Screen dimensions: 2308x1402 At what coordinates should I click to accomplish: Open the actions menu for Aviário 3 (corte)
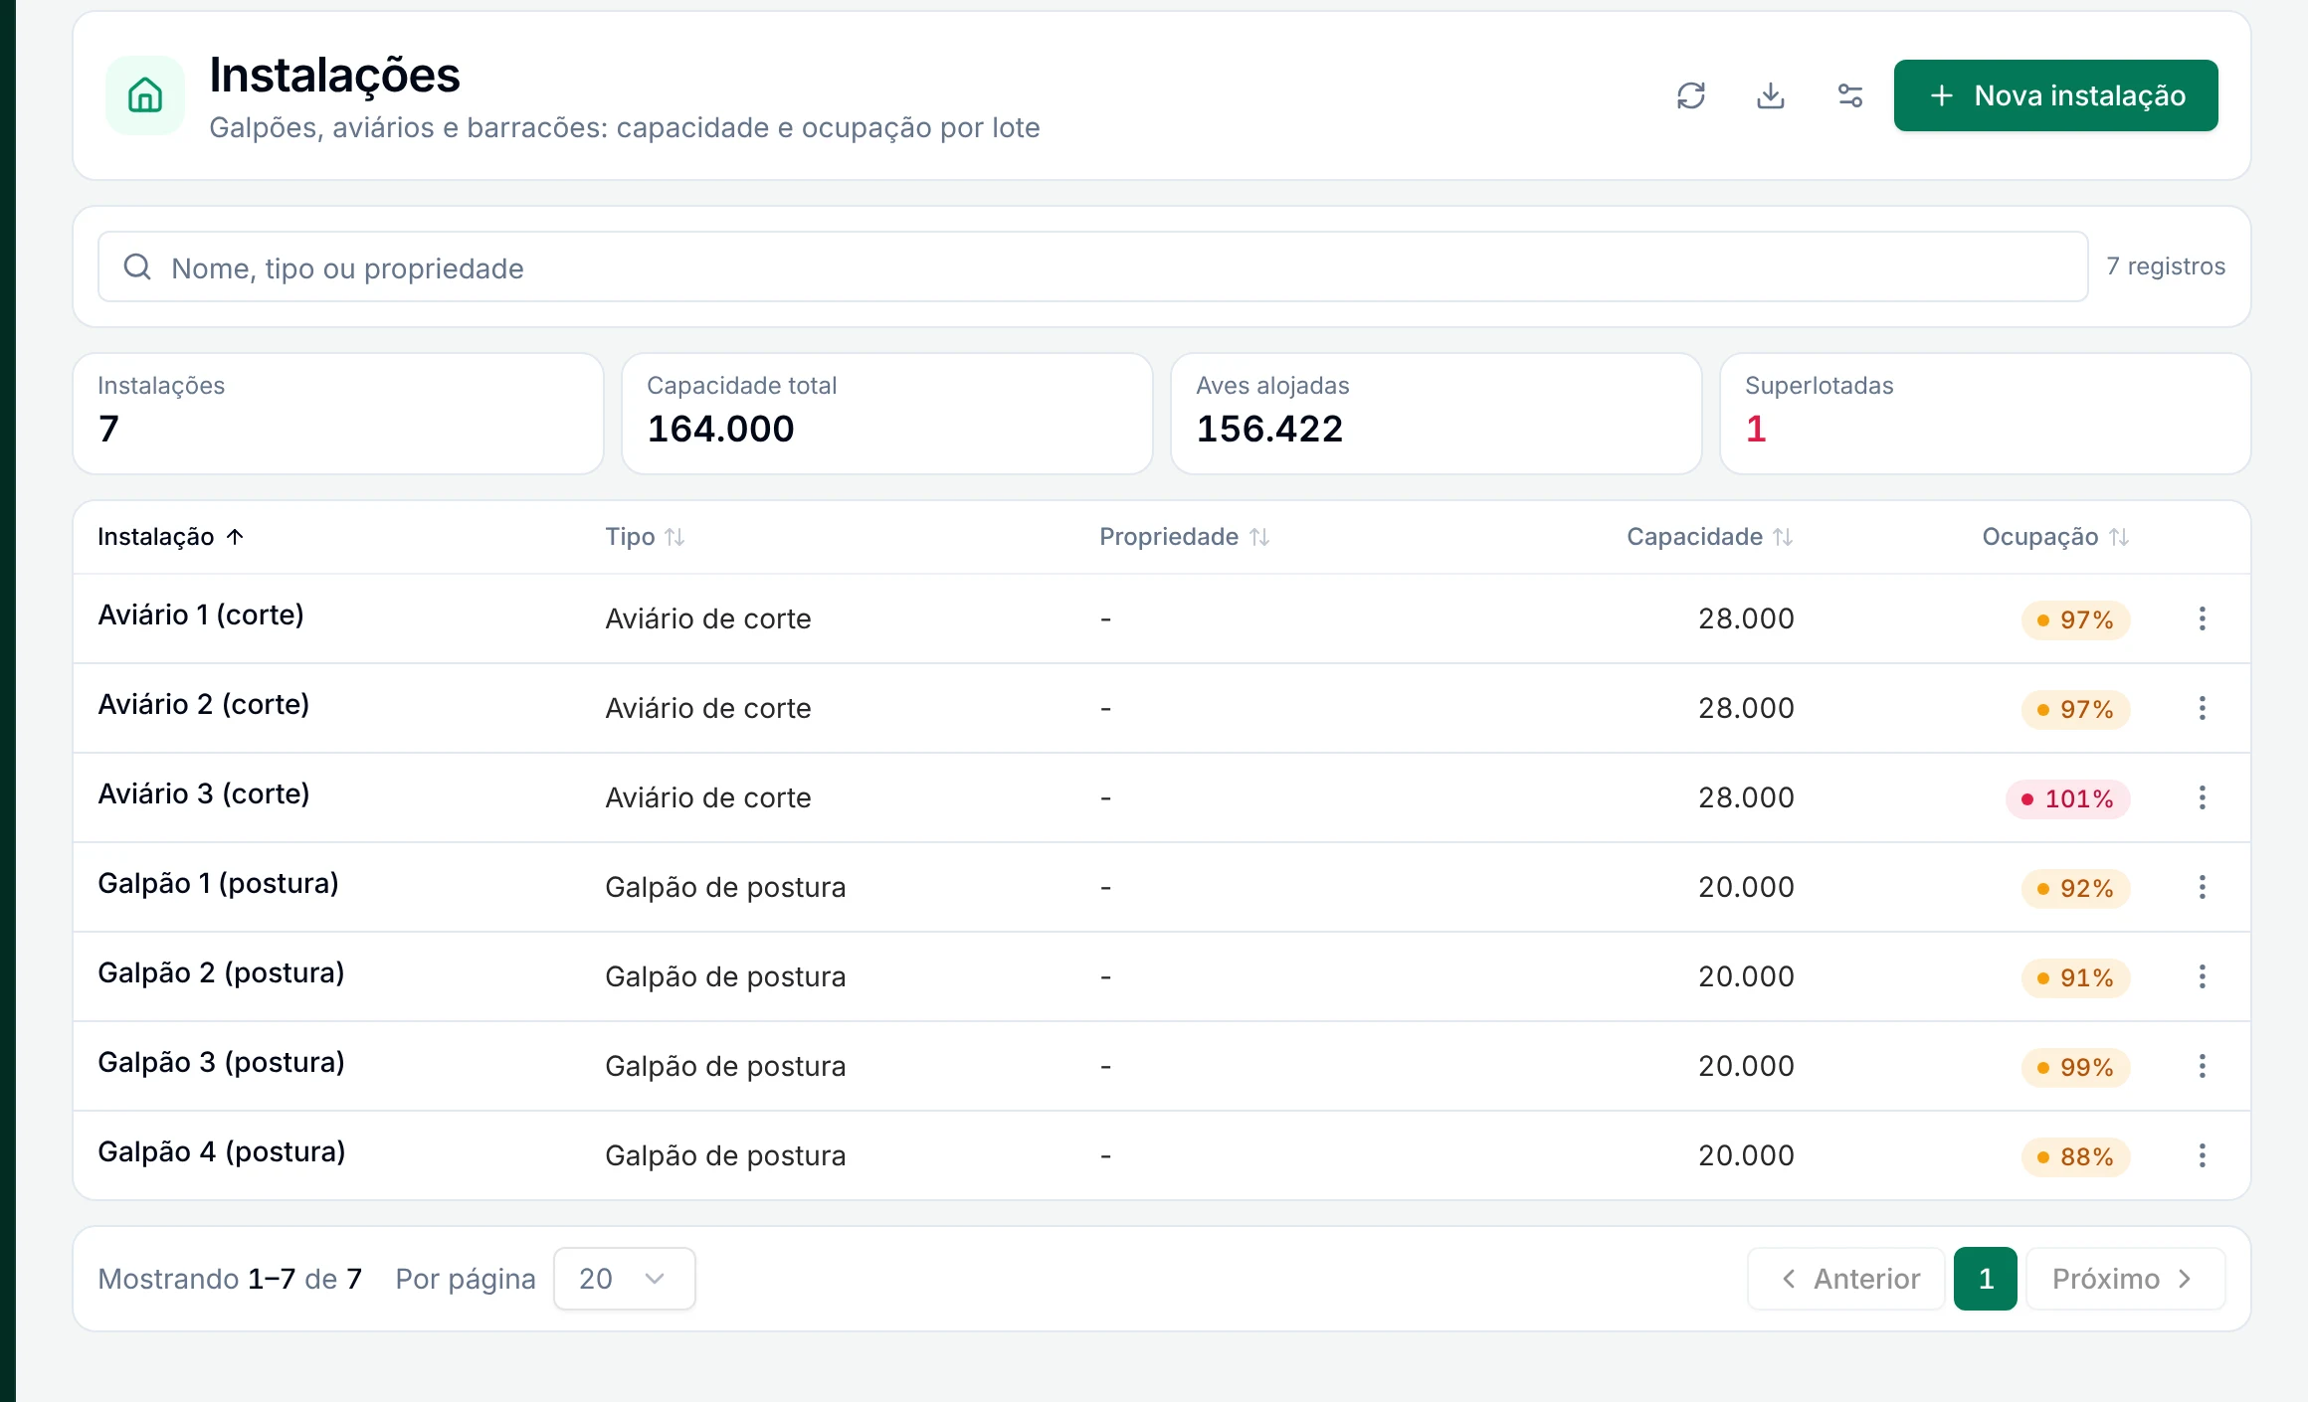pos(2203,797)
